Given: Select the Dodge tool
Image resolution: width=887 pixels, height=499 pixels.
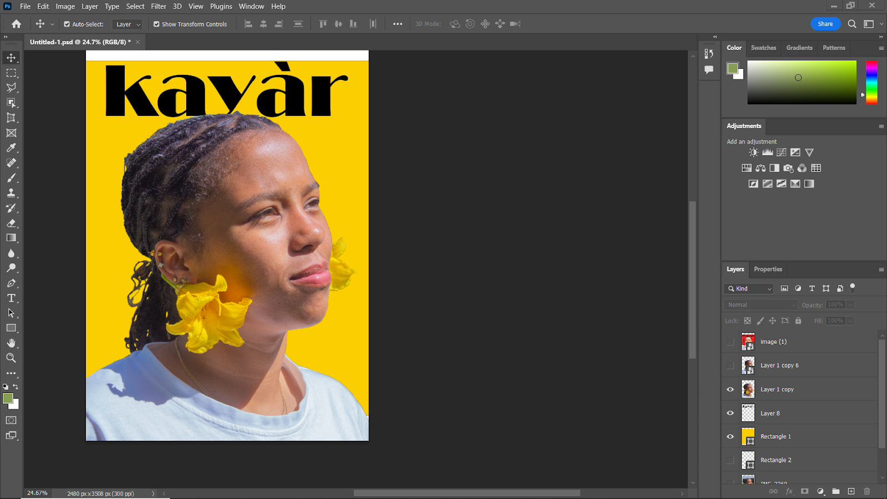Looking at the screenshot, I should 11,268.
